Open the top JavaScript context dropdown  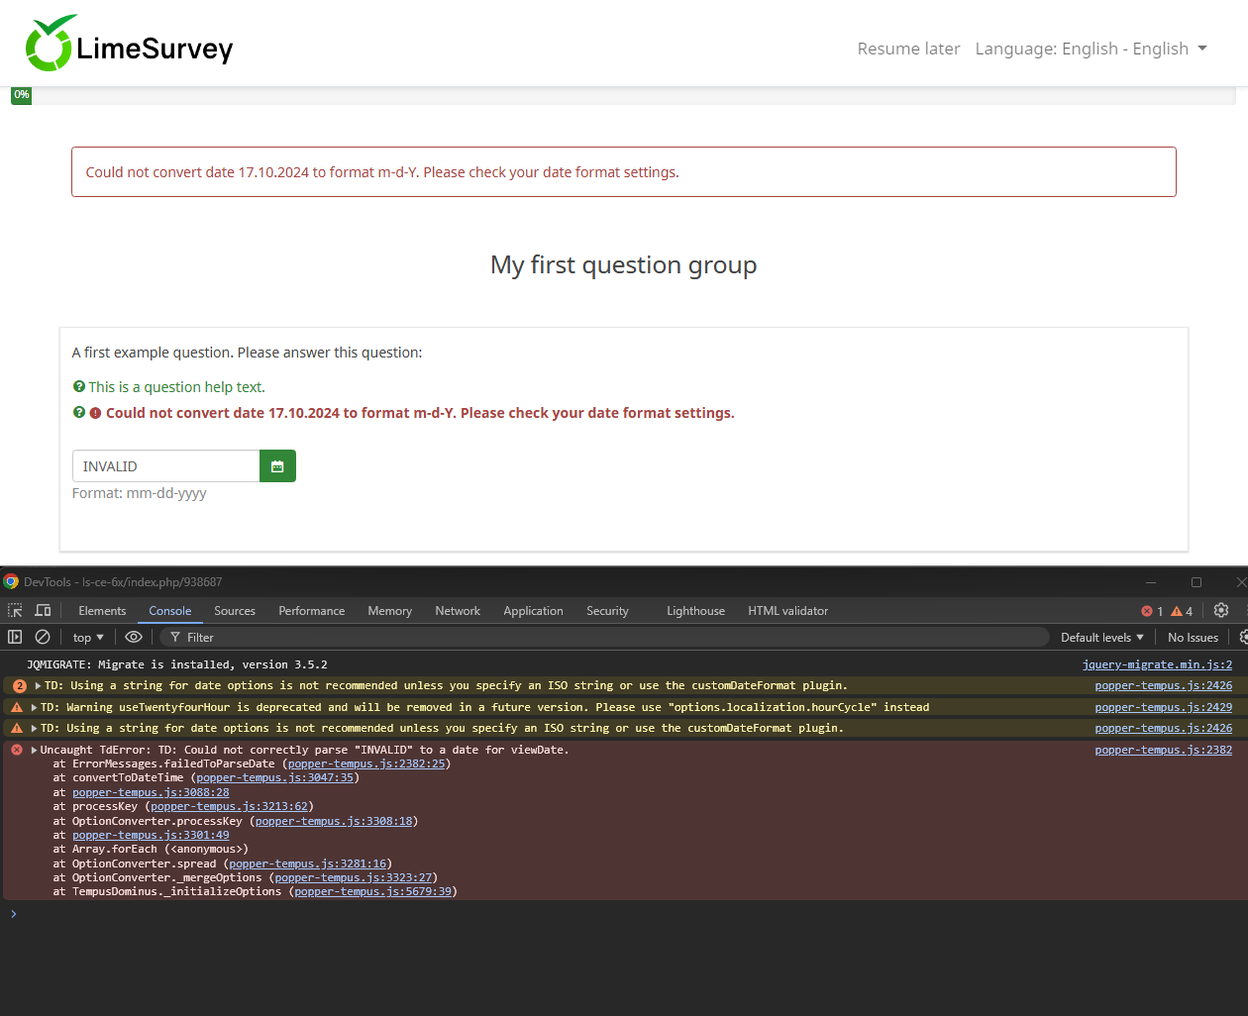[x=88, y=638]
